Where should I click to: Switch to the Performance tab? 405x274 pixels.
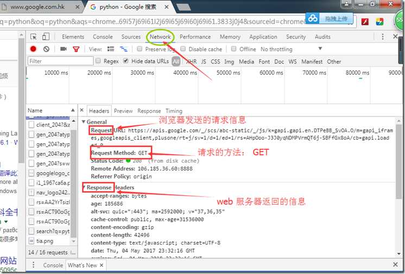pyautogui.click(x=195, y=37)
